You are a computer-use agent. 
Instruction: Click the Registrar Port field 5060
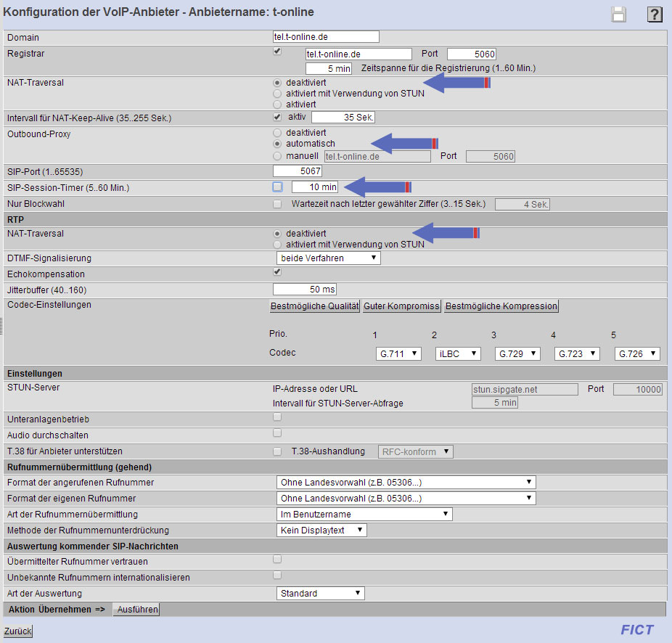point(472,54)
